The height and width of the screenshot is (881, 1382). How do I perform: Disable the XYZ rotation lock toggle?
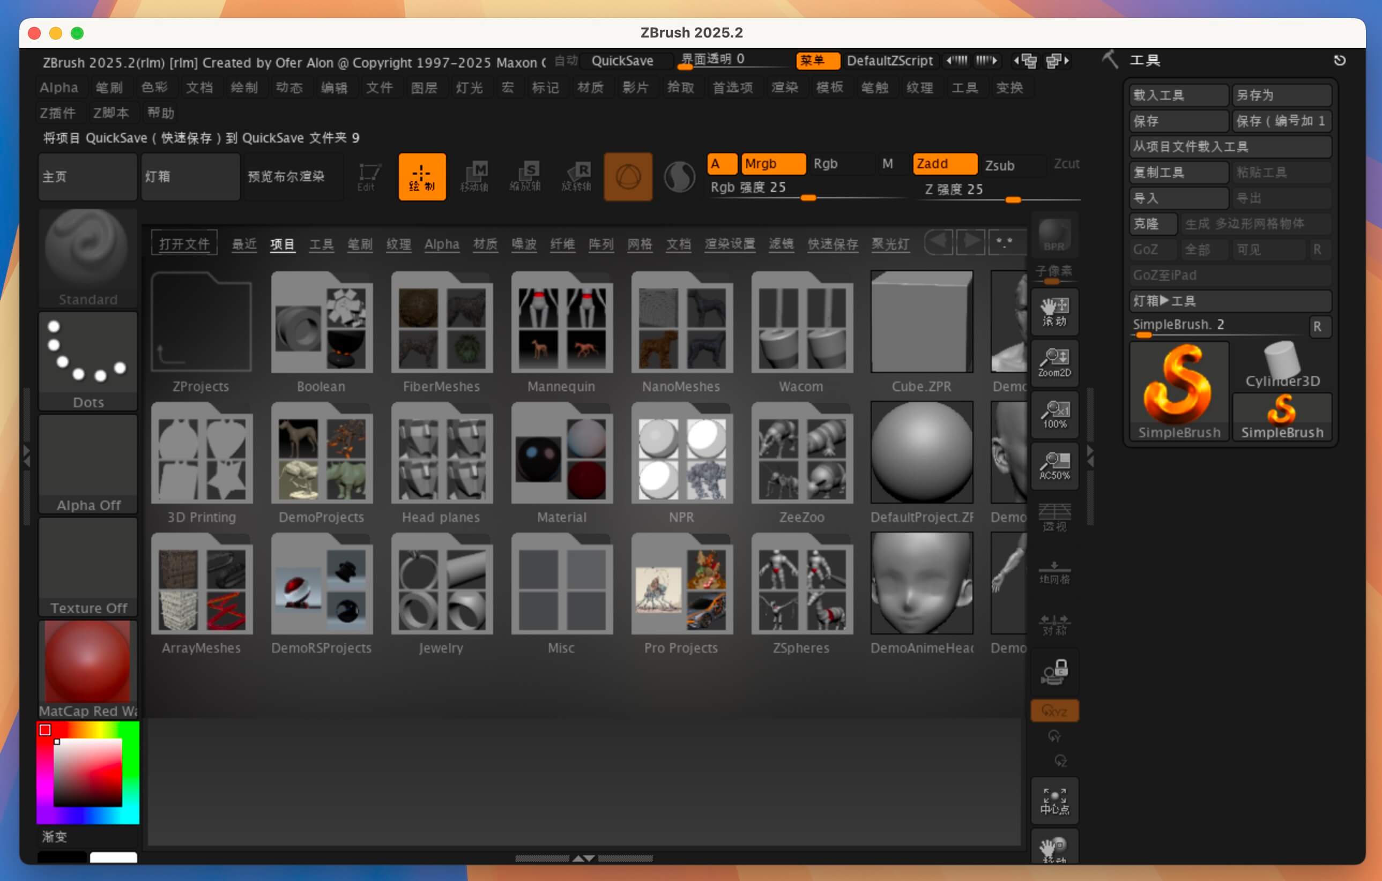[x=1055, y=710]
